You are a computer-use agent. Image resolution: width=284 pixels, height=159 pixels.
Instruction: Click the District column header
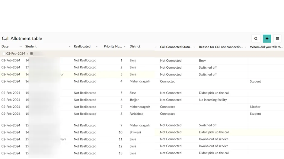(x=135, y=46)
